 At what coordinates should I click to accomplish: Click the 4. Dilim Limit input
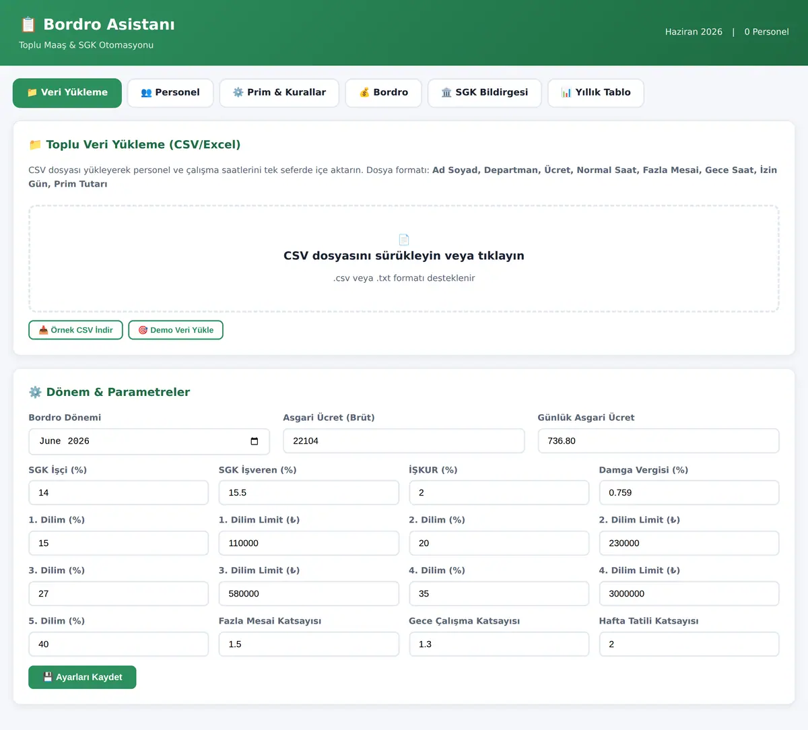coord(689,594)
